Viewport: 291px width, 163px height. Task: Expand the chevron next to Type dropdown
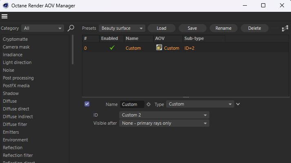238,104
